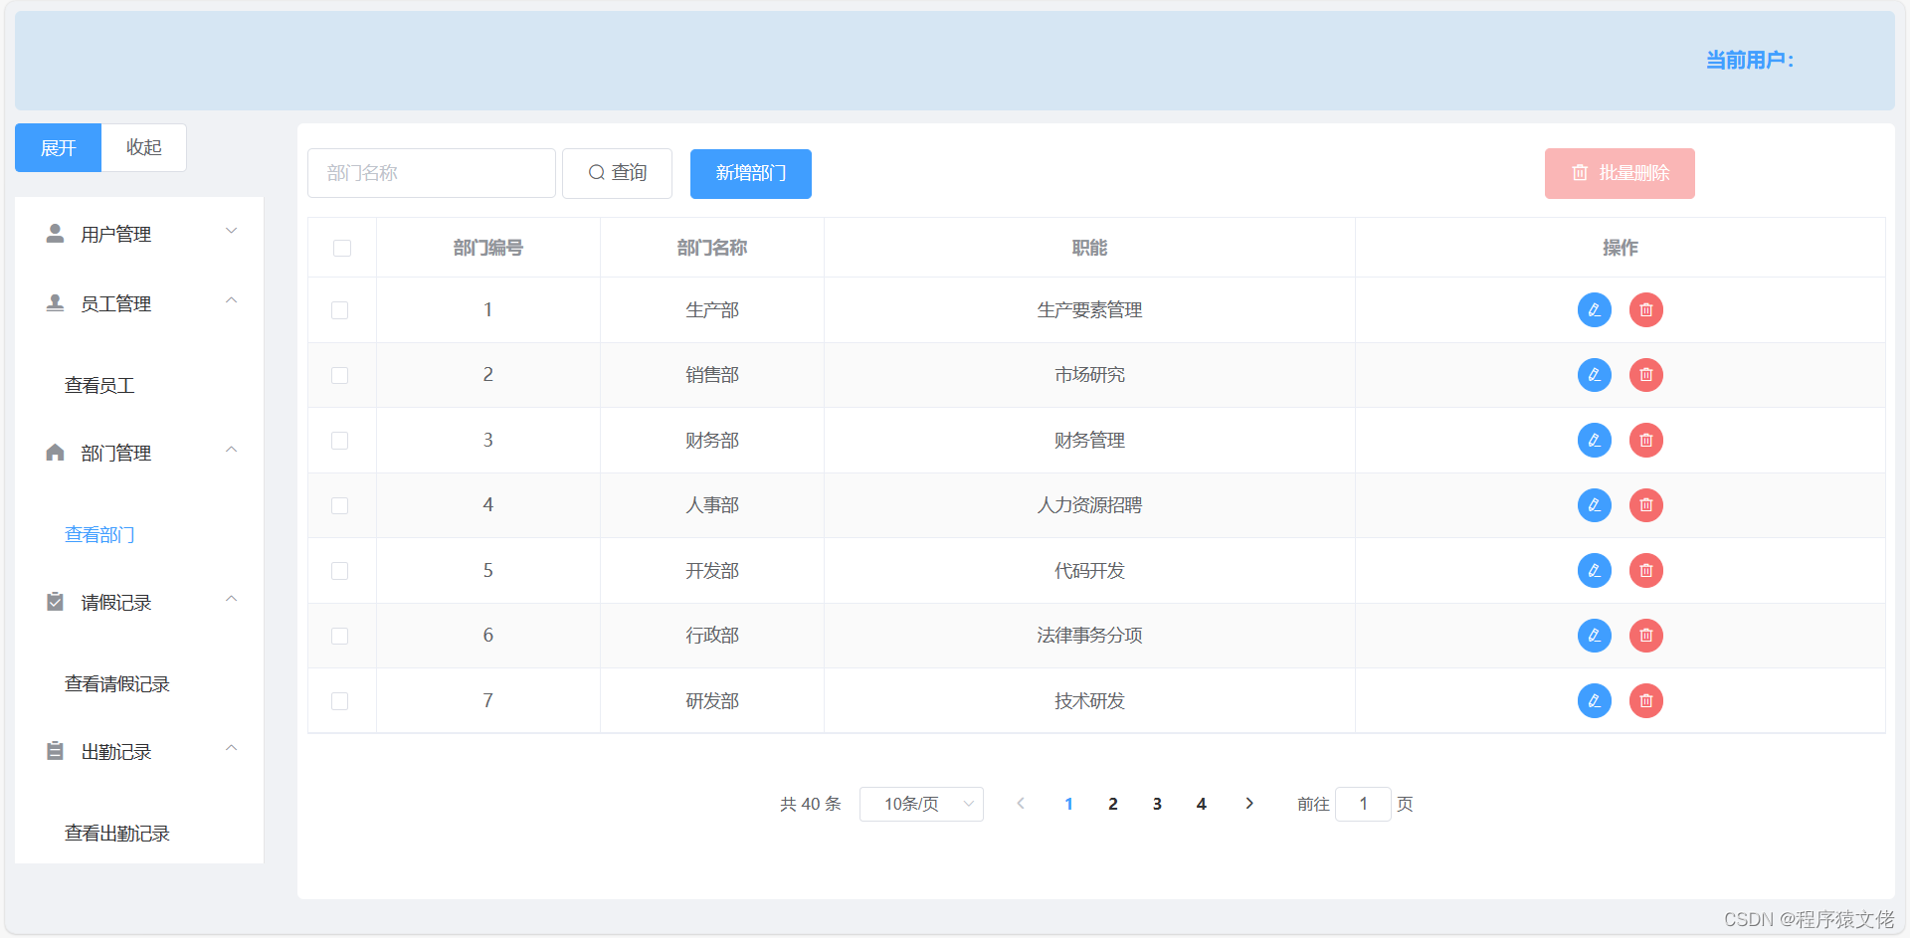The width and height of the screenshot is (1910, 938).
Task: Check the checkbox for row 6 行政部
Action: (340, 636)
